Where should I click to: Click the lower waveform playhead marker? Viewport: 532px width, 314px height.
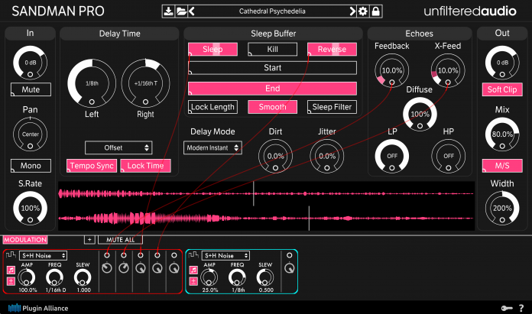click(x=309, y=218)
